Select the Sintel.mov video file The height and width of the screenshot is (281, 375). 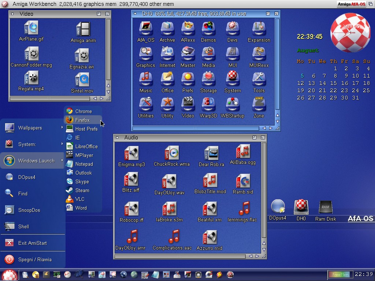click(82, 80)
